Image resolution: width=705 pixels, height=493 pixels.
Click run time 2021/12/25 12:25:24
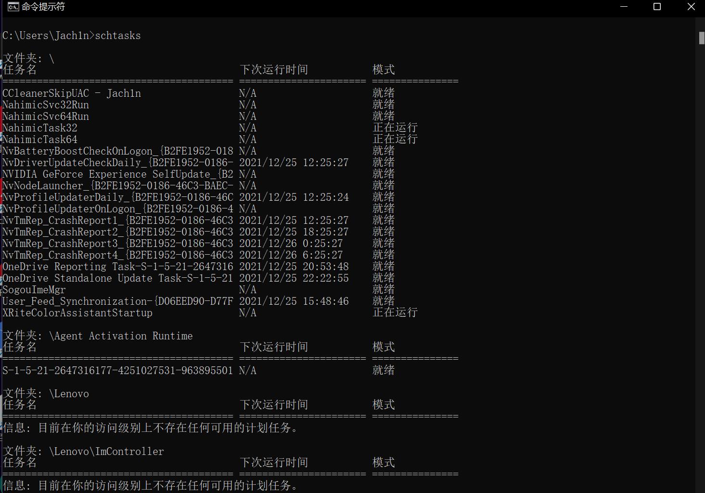(294, 197)
